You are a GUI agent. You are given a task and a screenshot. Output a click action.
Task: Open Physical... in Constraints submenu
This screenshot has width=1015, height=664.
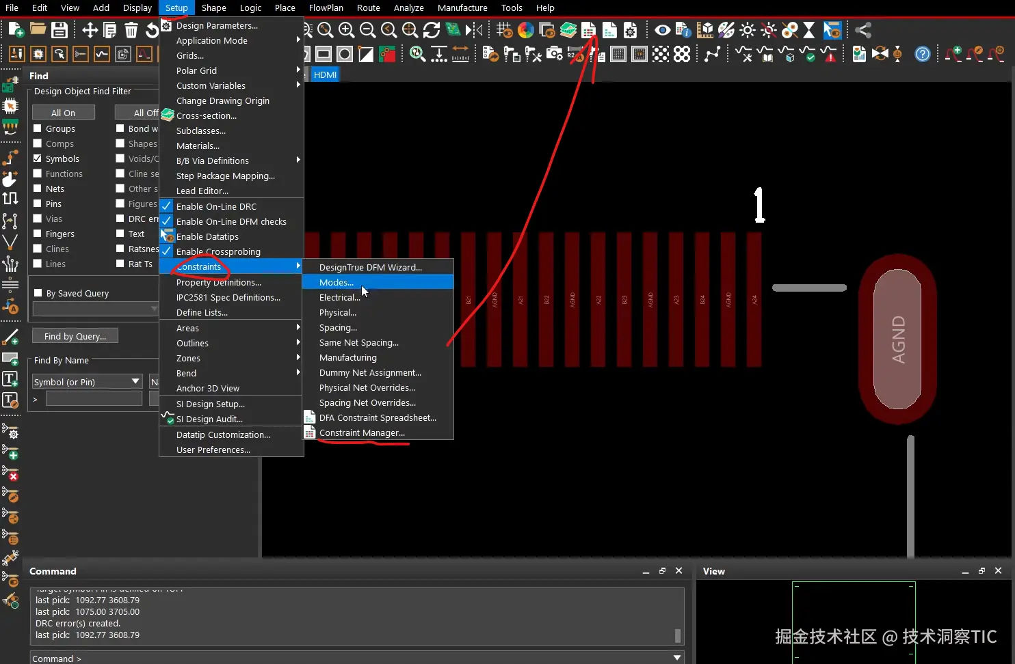[378, 312]
